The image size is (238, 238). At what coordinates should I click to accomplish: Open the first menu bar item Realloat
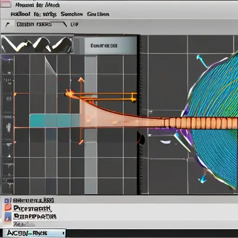click(x=20, y=14)
